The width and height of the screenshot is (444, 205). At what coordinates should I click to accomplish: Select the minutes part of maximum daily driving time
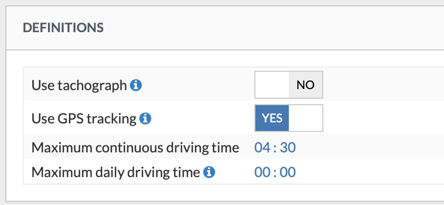pyautogui.click(x=288, y=172)
